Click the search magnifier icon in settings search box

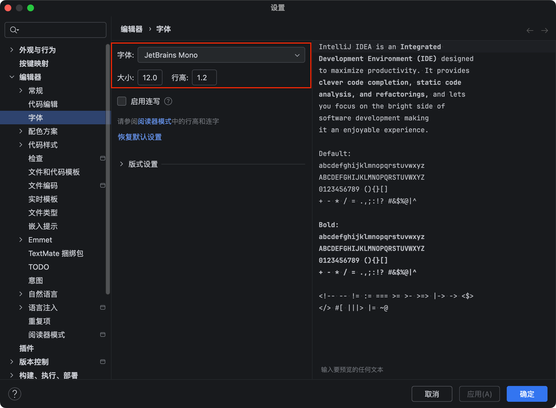coord(14,30)
